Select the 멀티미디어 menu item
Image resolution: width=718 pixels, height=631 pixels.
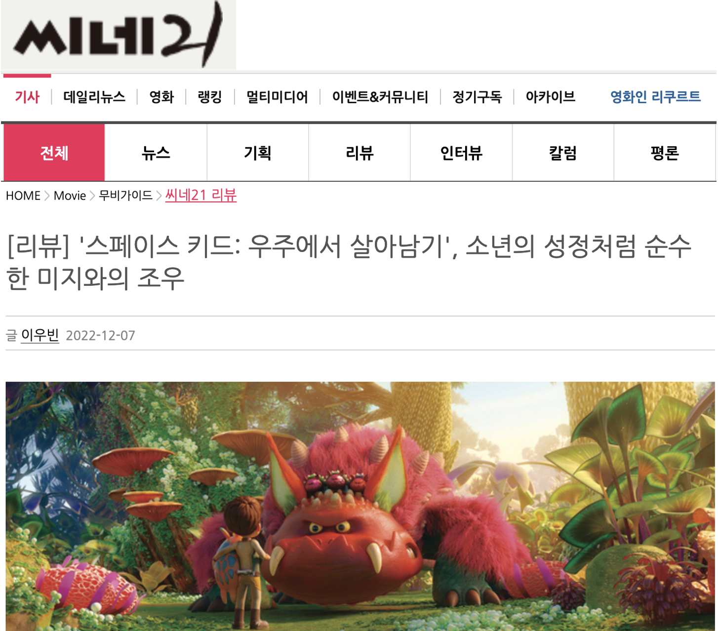pos(277,97)
